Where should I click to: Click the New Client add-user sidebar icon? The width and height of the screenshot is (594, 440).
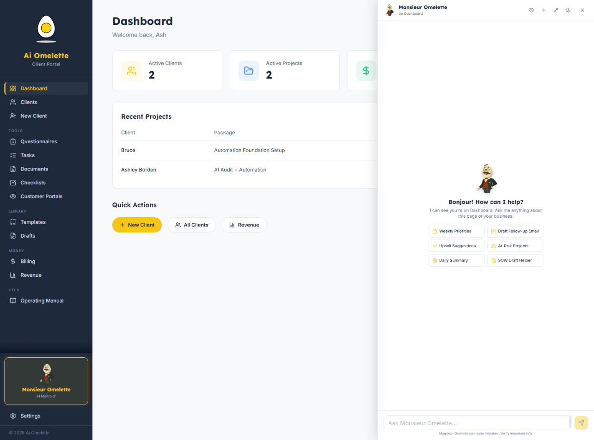point(13,116)
